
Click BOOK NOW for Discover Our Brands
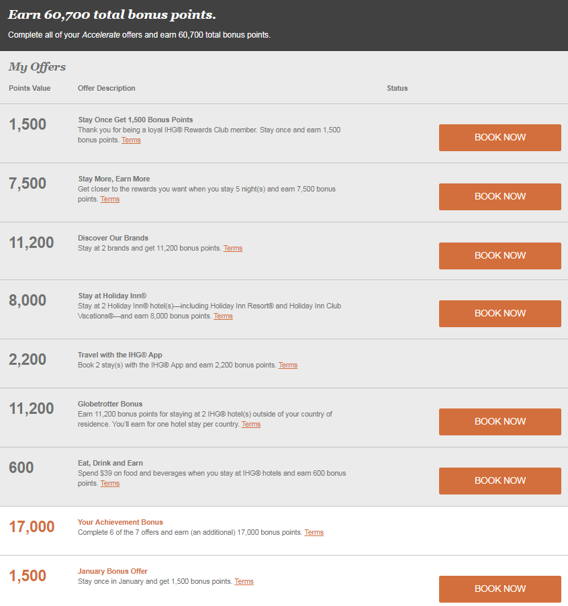tap(500, 256)
